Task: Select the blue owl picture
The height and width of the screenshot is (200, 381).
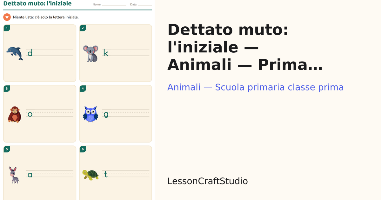Action: point(90,114)
